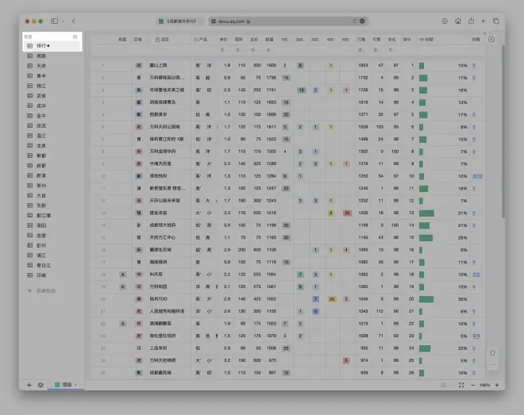Screen dimensions: 524x415
Task: Go to the browser home page icon
Action: [458, 21]
